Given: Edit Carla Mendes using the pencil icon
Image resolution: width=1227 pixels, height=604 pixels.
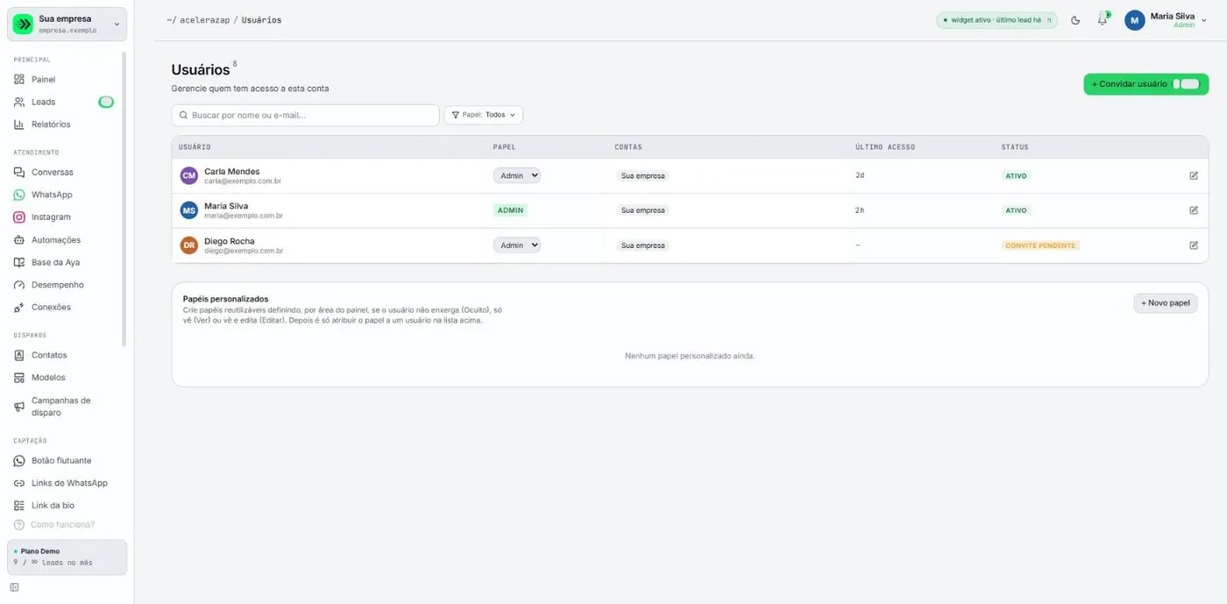Looking at the screenshot, I should click(x=1194, y=175).
